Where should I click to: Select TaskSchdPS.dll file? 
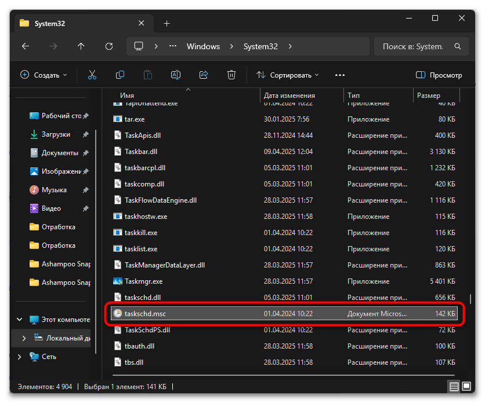click(284, 330)
